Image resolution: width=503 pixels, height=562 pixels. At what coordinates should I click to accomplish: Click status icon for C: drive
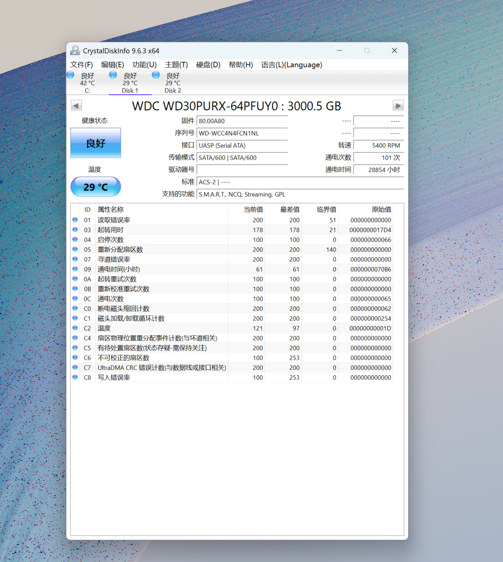point(71,75)
